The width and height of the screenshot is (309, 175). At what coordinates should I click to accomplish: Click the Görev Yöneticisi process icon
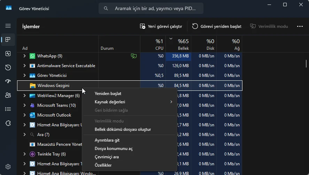(32, 75)
